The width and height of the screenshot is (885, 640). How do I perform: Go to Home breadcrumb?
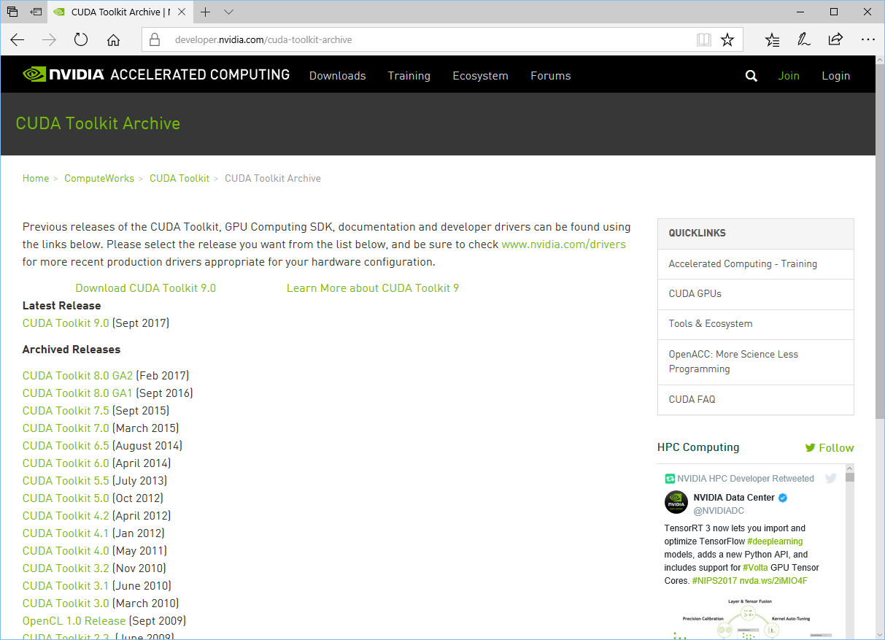click(x=36, y=178)
